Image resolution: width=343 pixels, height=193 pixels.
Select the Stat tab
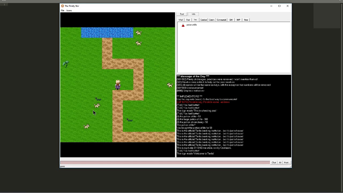pyautogui.click(x=188, y=20)
